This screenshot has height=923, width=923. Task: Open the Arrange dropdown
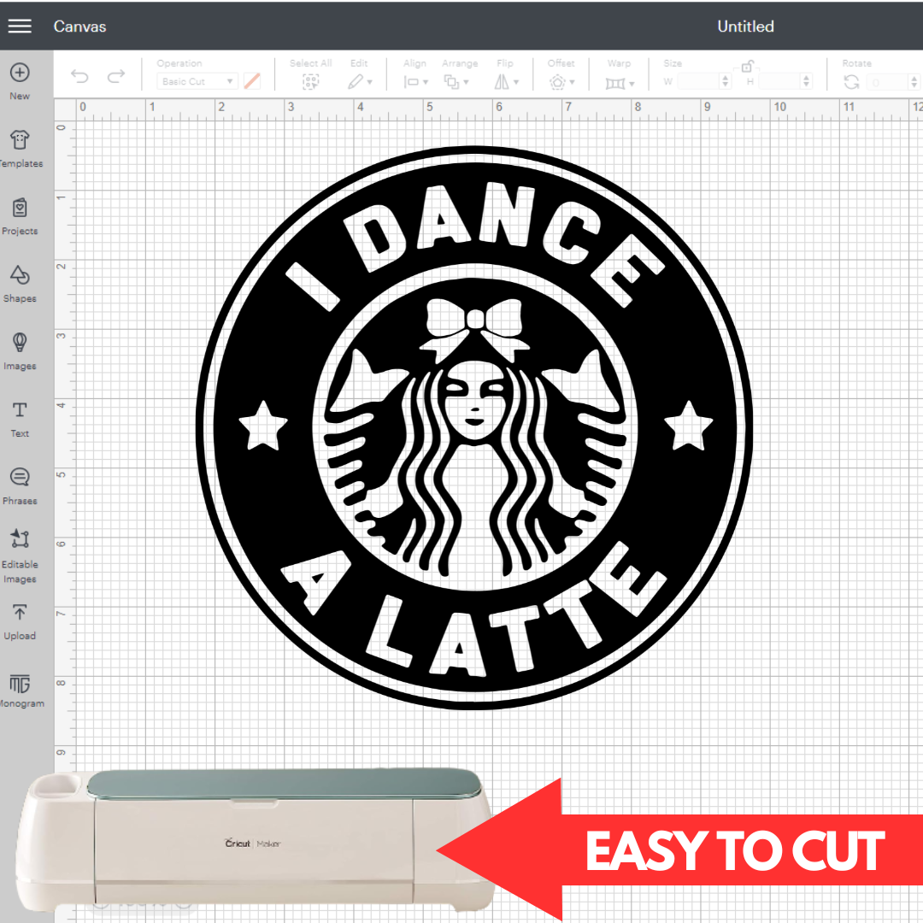pos(456,82)
